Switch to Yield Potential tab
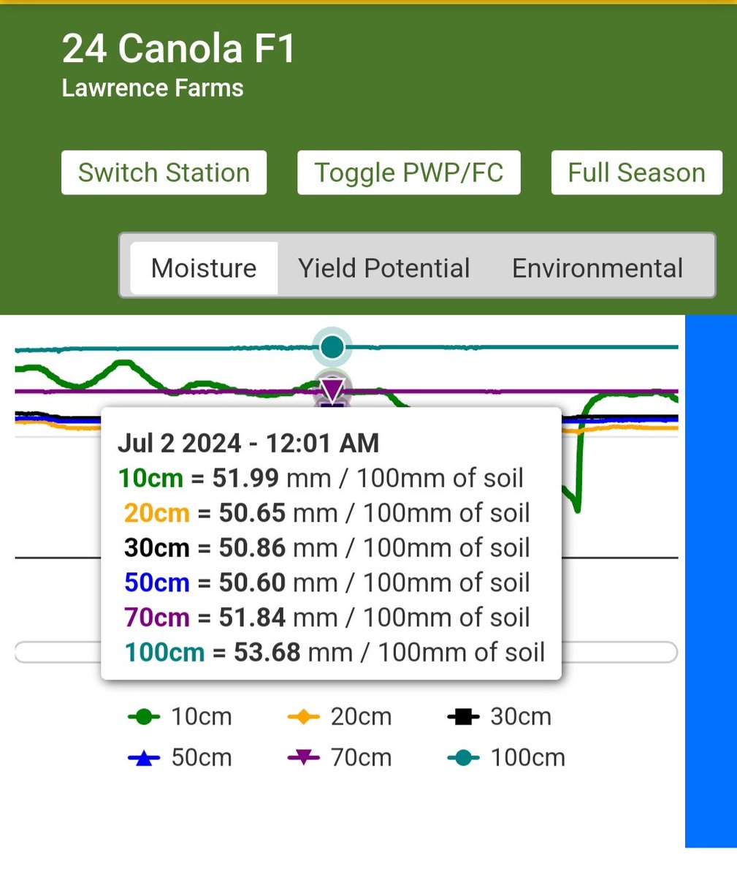The height and width of the screenshot is (877, 737). (x=383, y=268)
